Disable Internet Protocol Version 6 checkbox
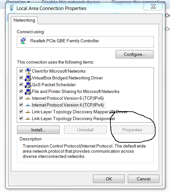170x193 pixels. 21,98
